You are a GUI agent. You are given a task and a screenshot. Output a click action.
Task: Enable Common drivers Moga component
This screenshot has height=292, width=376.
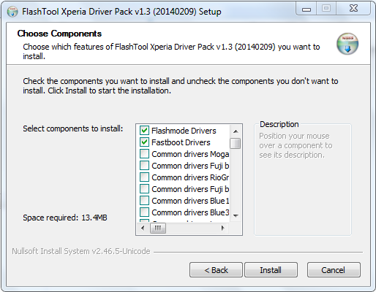coord(144,154)
